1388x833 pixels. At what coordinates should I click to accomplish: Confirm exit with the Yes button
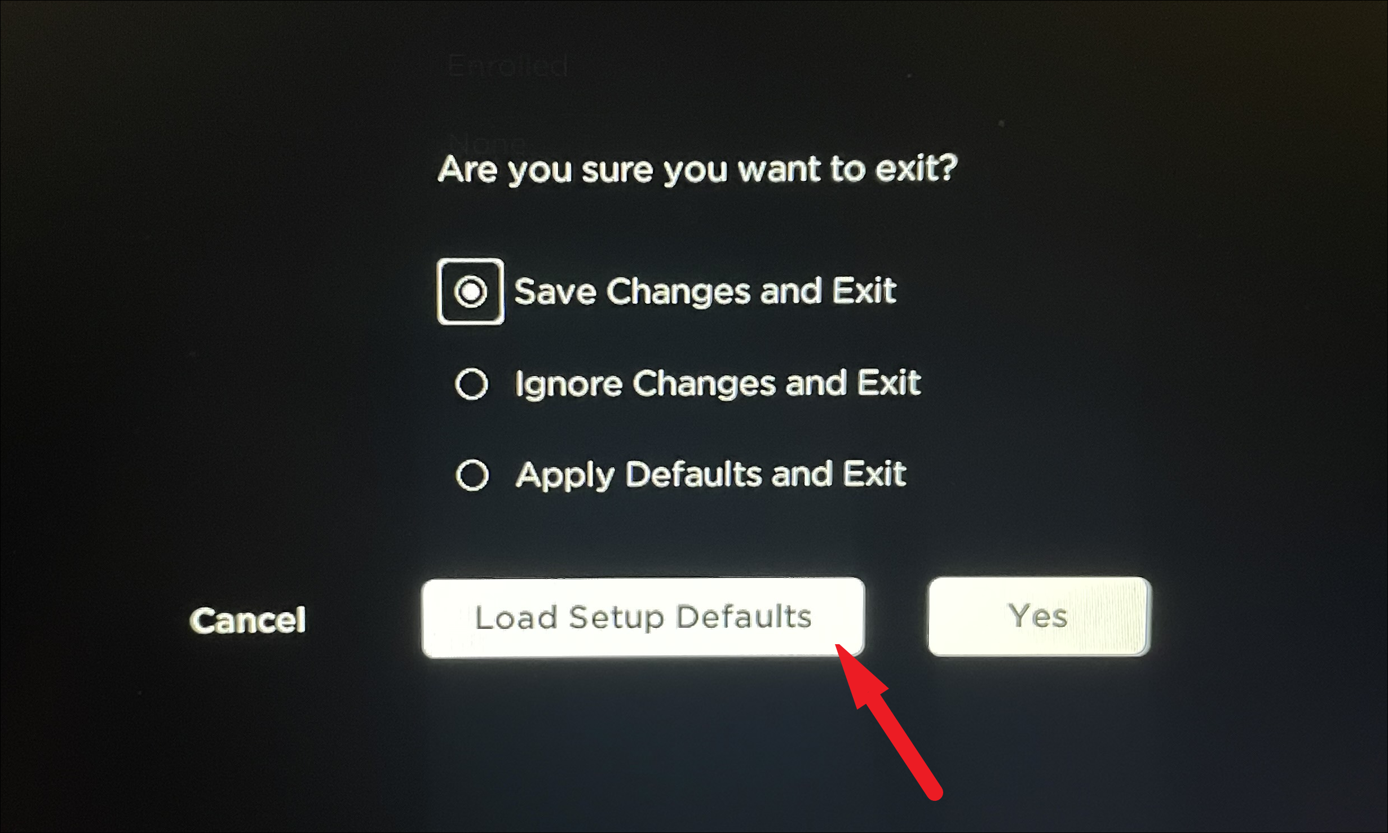pyautogui.click(x=1039, y=616)
